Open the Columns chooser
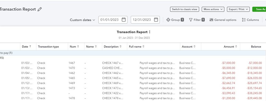The height and width of the screenshot is (101, 266). (x=250, y=20)
